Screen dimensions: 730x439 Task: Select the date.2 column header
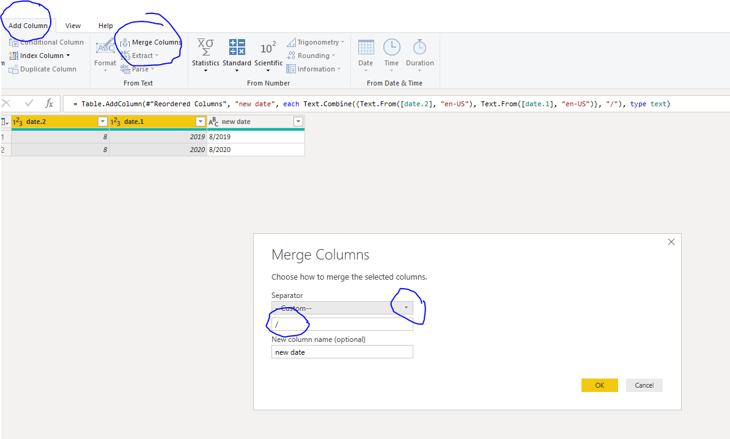pyautogui.click(x=60, y=122)
